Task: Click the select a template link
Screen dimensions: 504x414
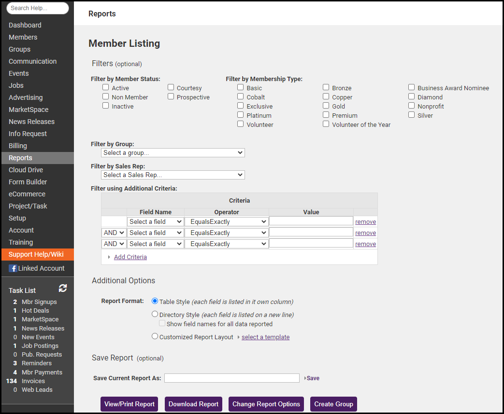Action: 265,337
